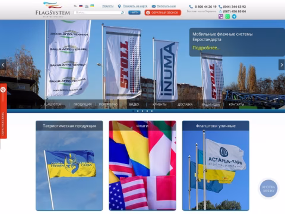
Task: Open the Клиенты menu item
Action: [x=160, y=105]
